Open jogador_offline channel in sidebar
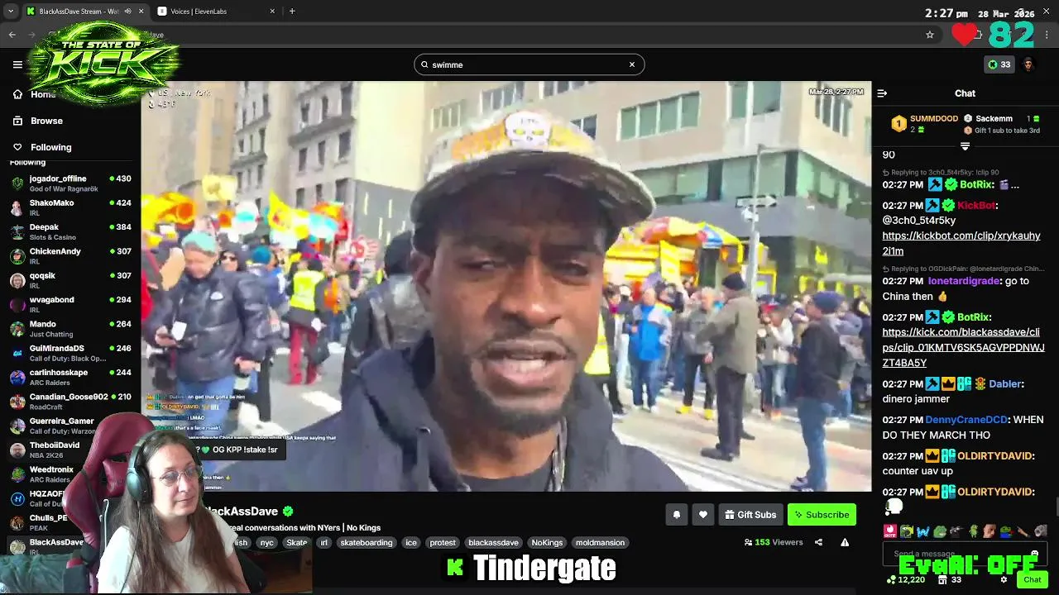This screenshot has width=1059, height=595. point(70,183)
